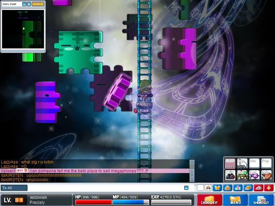This screenshot has width=275, height=206.
Task: Click the pencil chat options icon
Action: pyautogui.click(x=208, y=188)
